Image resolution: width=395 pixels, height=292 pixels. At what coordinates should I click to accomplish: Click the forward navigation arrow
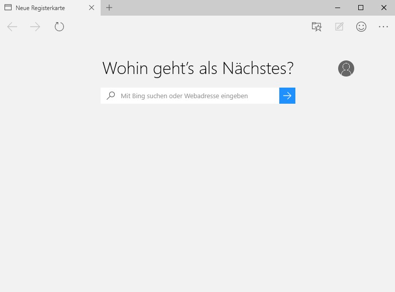[x=35, y=27]
